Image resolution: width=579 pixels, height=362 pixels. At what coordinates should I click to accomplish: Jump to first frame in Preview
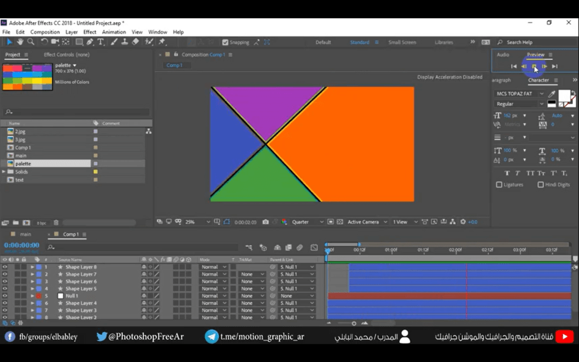click(513, 67)
